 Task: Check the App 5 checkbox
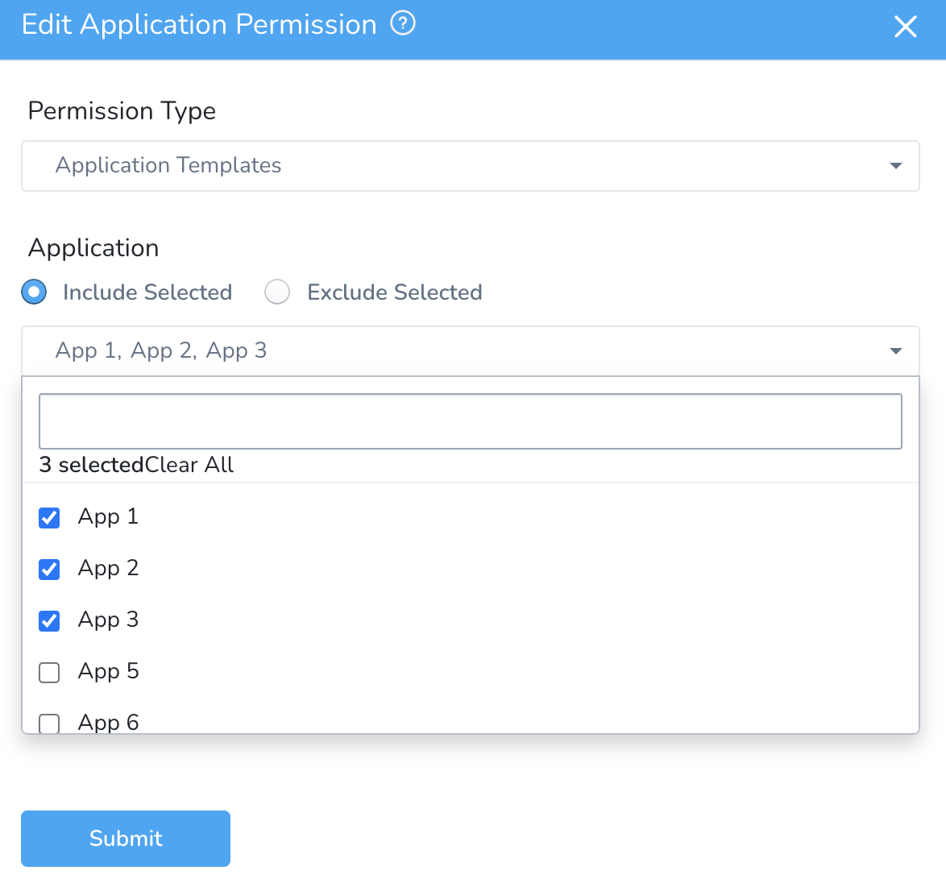point(49,672)
